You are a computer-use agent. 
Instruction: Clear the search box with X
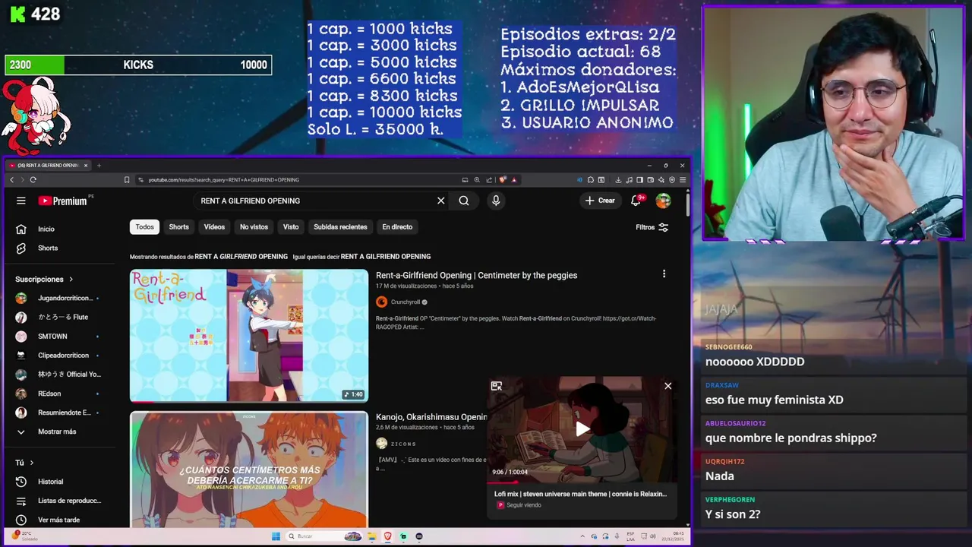pyautogui.click(x=440, y=201)
